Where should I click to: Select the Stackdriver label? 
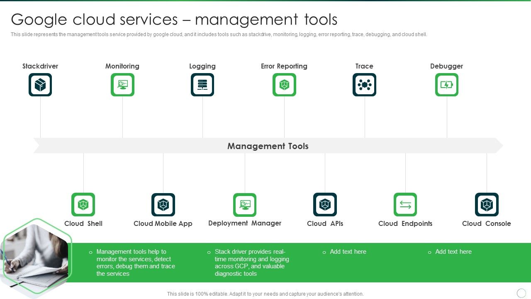(40, 66)
